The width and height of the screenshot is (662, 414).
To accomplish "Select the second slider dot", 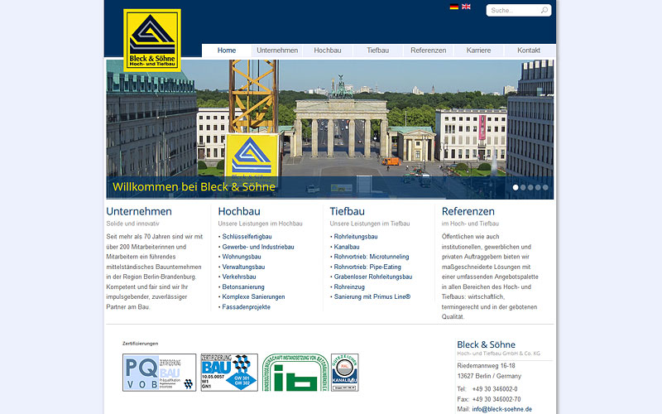I will pyautogui.click(x=523, y=187).
